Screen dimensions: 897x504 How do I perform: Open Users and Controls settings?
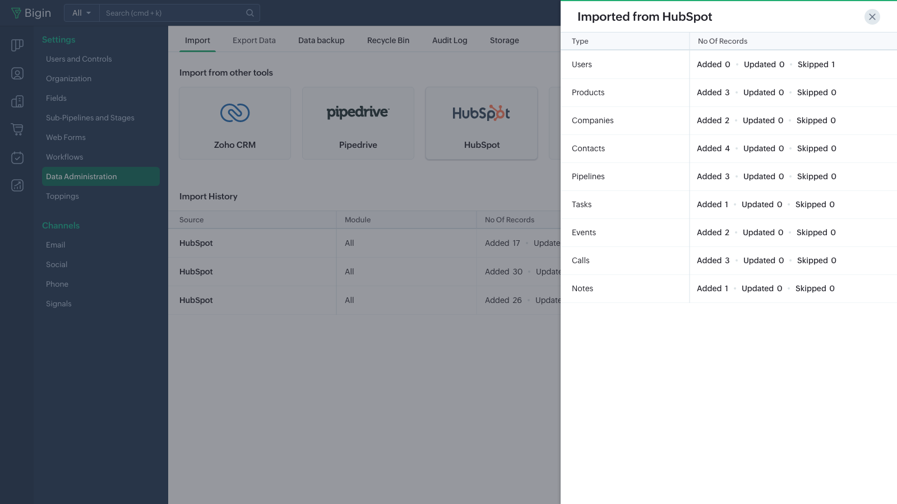(x=79, y=59)
